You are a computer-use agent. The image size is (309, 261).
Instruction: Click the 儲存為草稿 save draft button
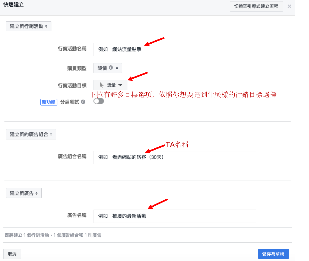coord(273,254)
